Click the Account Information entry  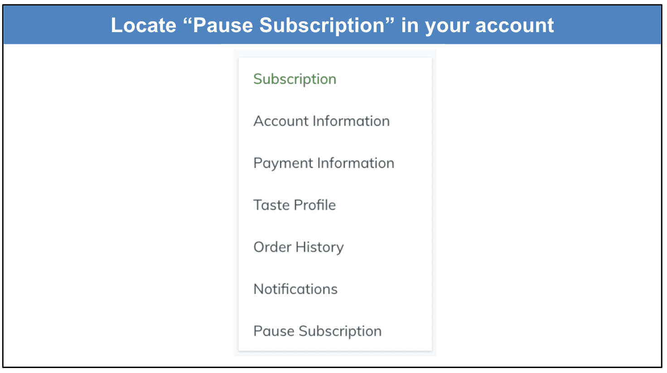(321, 121)
